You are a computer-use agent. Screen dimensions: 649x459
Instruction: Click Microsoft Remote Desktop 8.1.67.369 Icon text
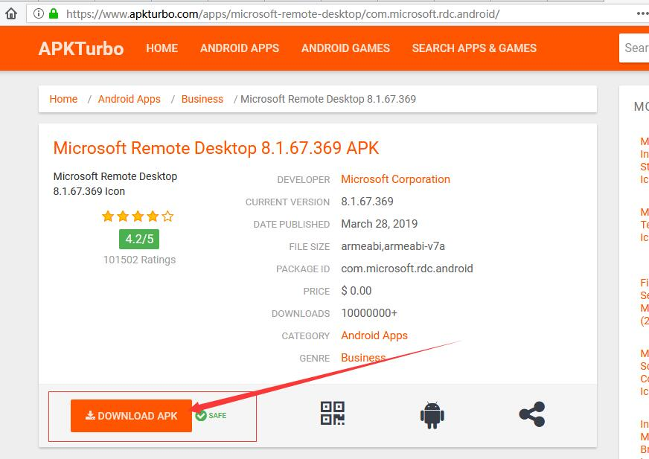115,184
